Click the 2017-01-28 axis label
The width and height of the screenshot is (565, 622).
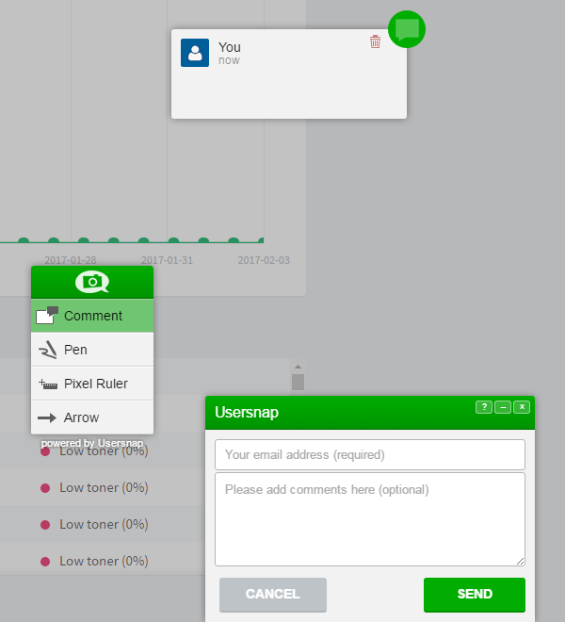[71, 260]
